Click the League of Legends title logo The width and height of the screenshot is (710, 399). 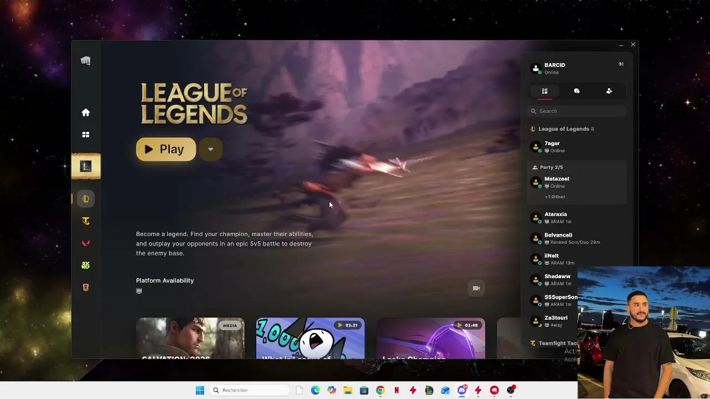point(194,104)
